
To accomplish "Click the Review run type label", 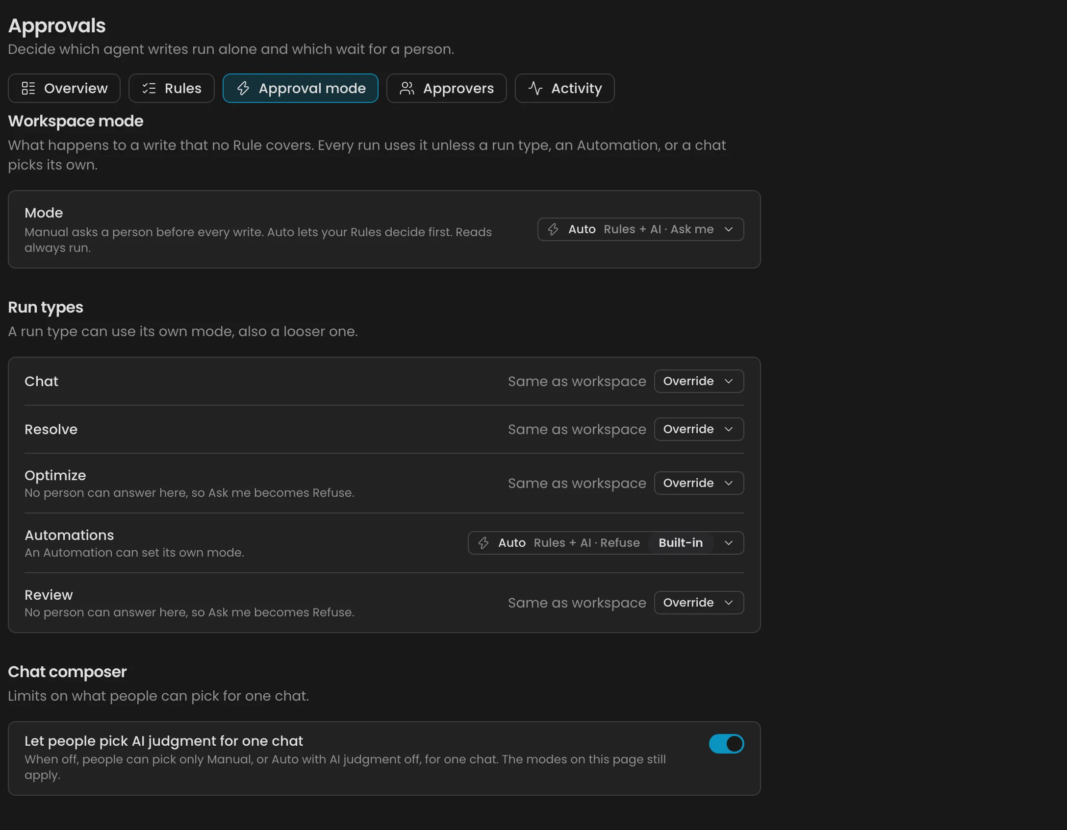I will point(49,595).
